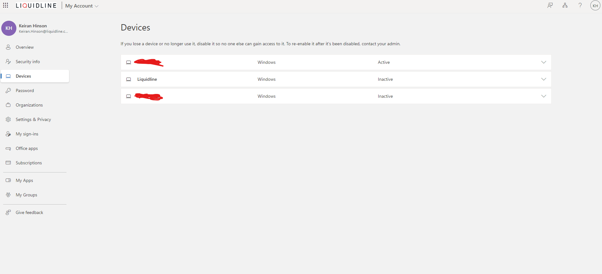Viewport: 602px width, 274px height.
Task: View My sign-ins
Action: (35, 134)
